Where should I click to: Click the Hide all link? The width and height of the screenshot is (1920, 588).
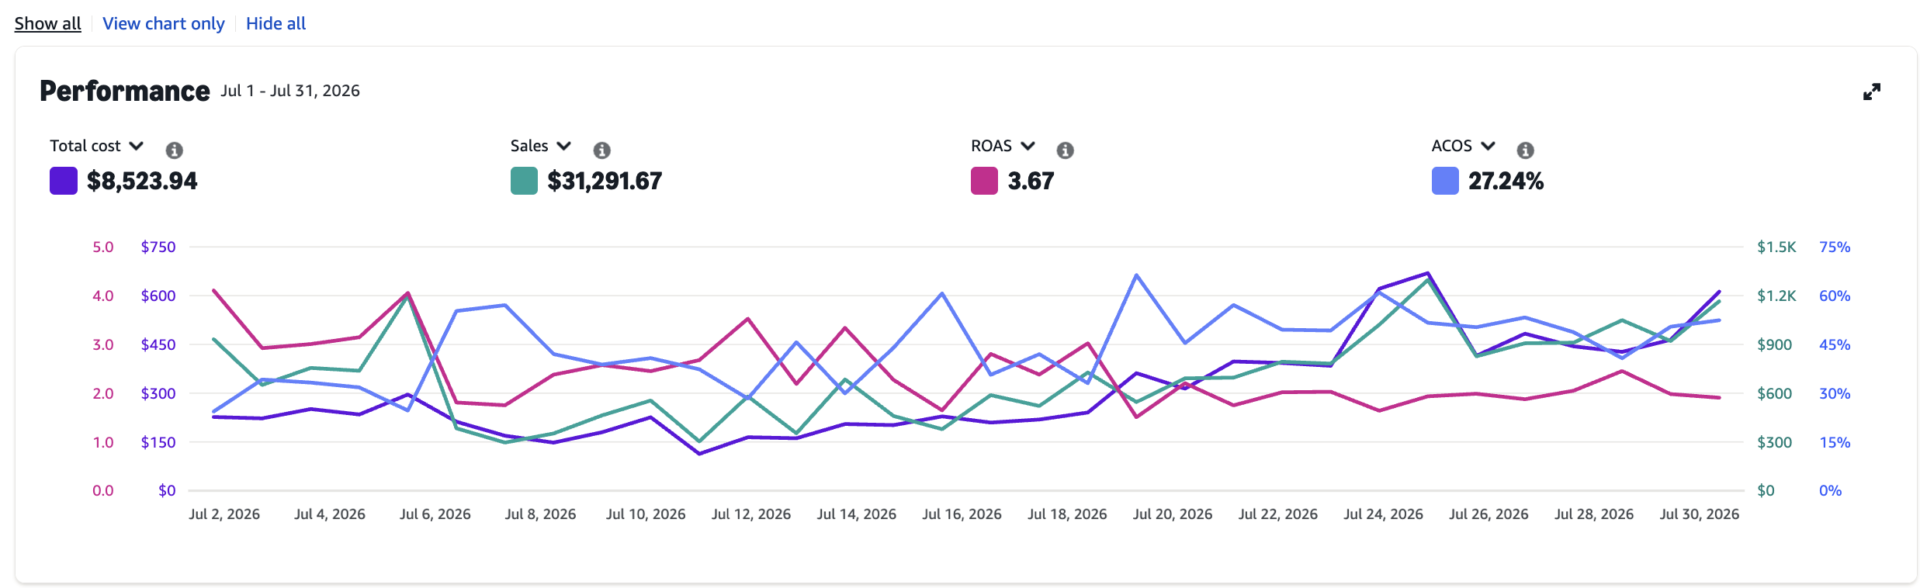click(x=276, y=23)
